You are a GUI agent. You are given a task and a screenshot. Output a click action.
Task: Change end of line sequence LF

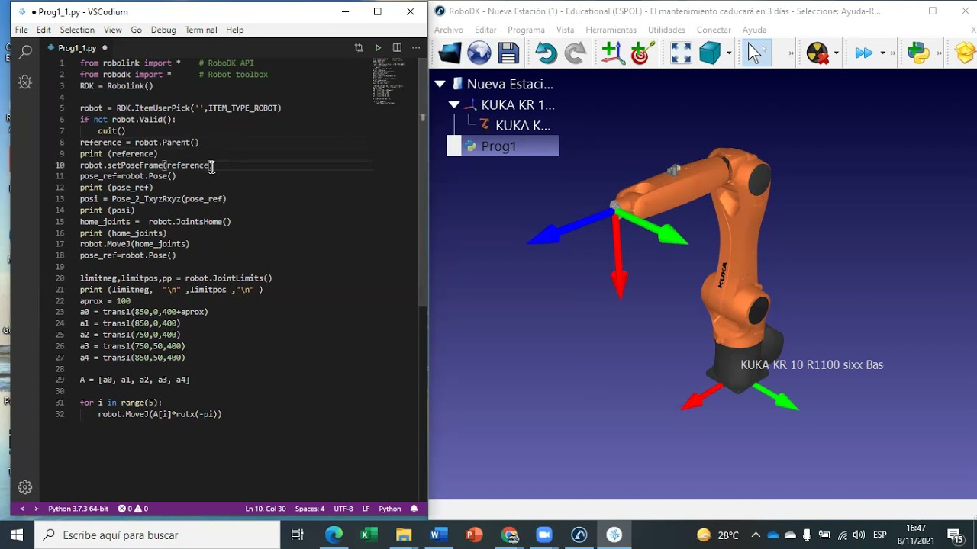366,509
